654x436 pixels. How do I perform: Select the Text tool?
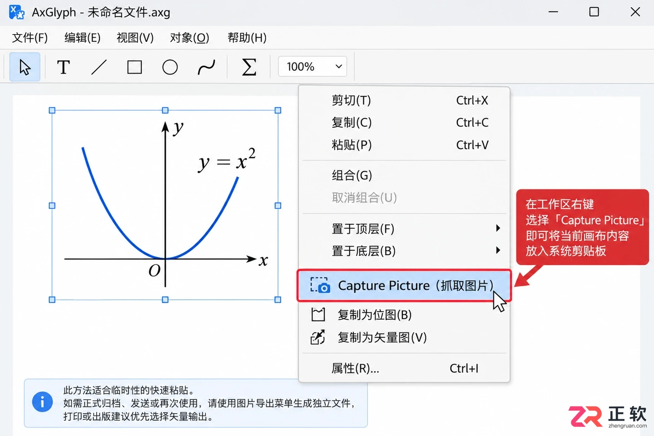click(x=64, y=67)
